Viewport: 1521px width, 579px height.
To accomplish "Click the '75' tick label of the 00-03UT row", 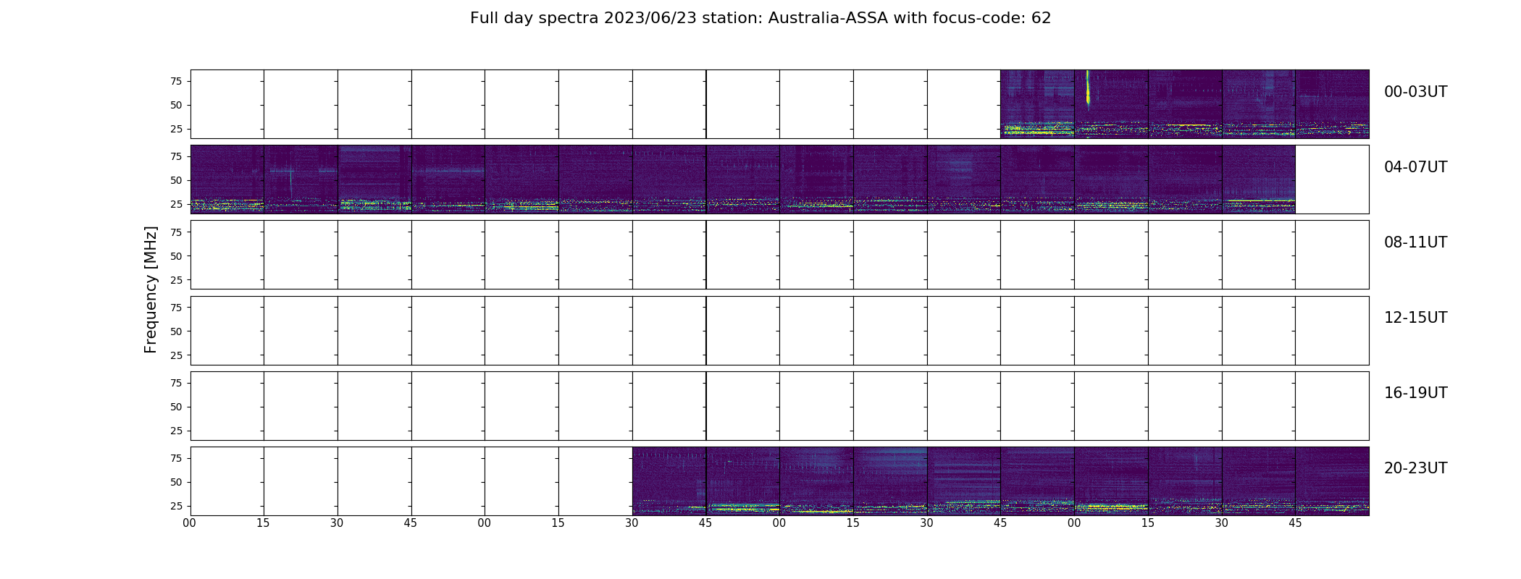I will click(176, 81).
